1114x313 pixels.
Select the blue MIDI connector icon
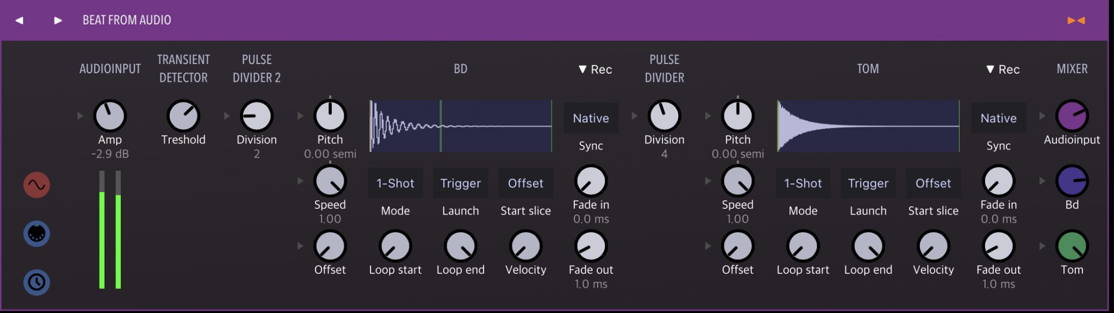(37, 234)
